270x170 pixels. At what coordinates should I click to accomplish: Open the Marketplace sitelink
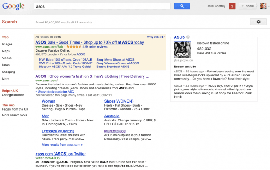[115, 131]
